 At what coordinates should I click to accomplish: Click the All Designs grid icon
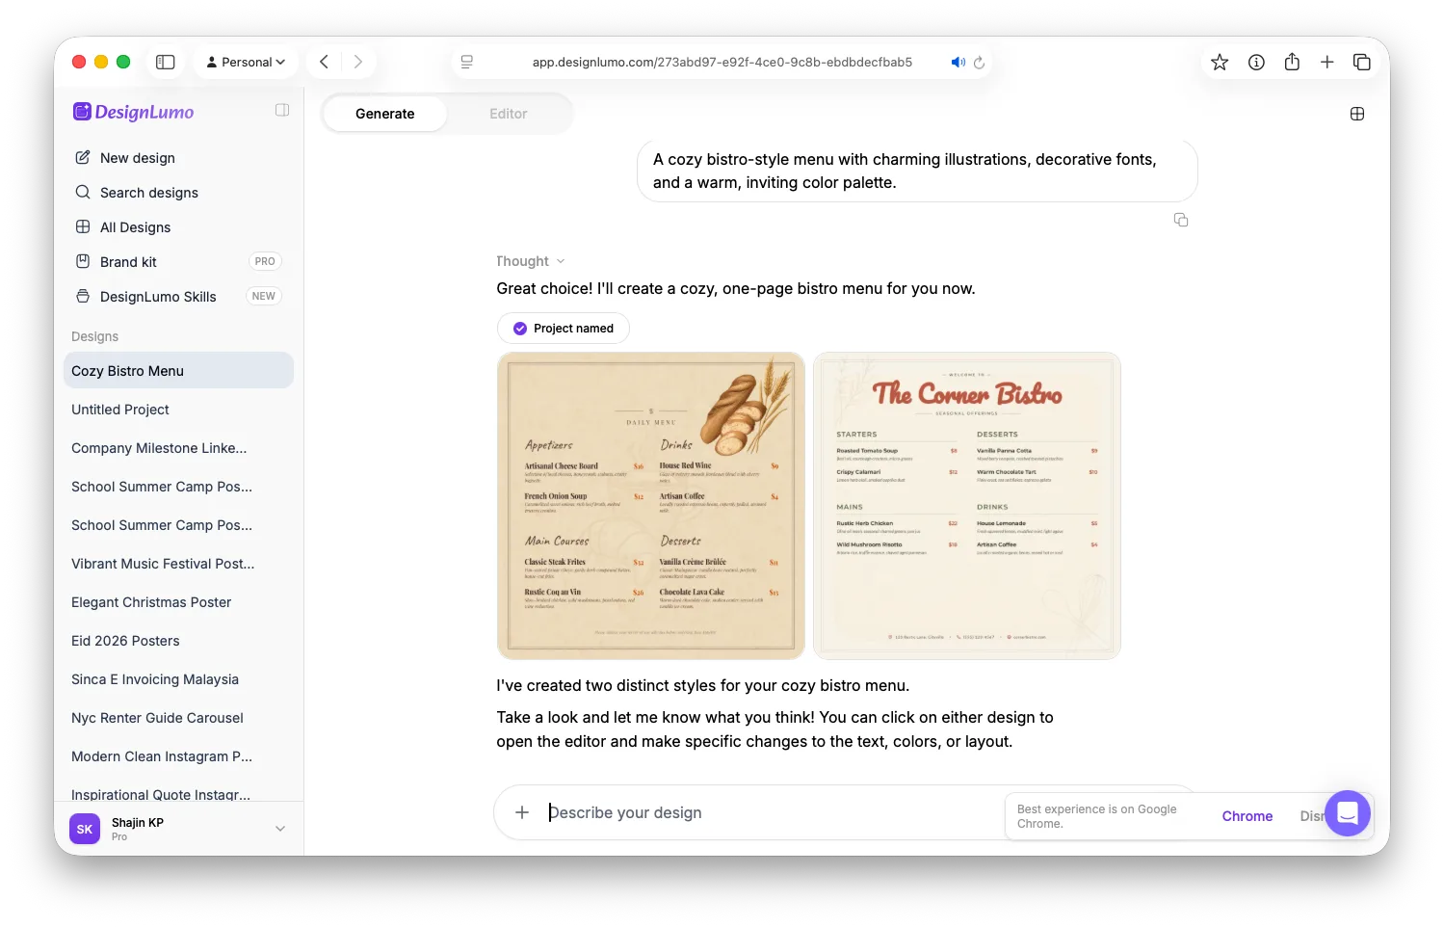83,226
